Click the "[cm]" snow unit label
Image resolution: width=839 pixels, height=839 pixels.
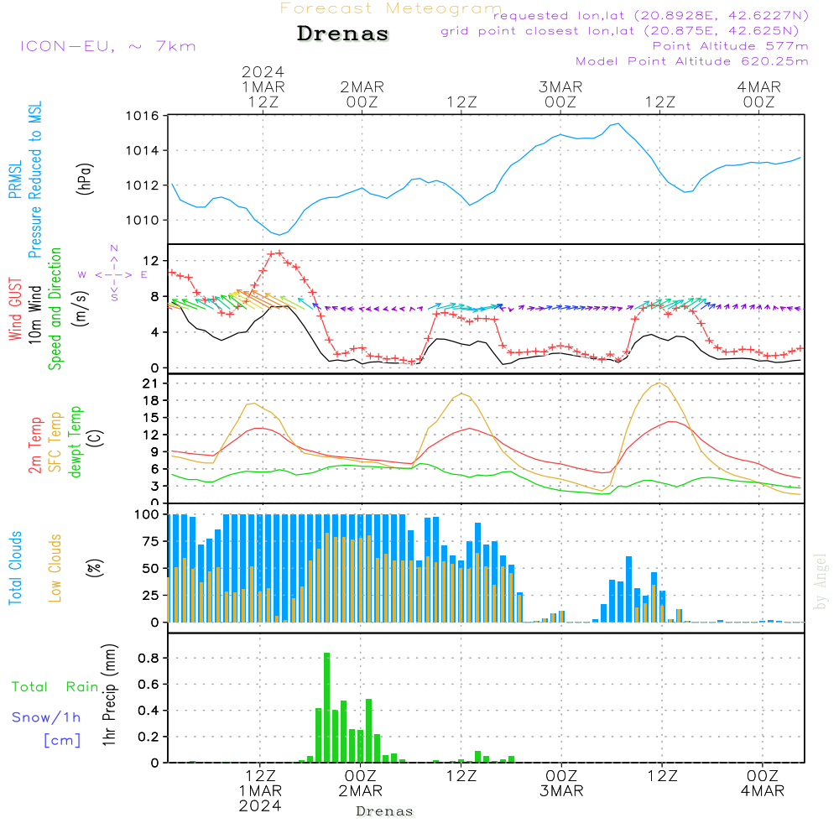[x=62, y=740]
